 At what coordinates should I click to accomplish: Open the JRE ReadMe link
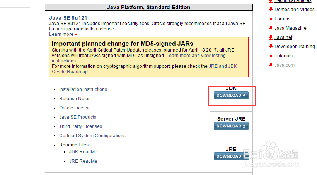click(x=83, y=161)
